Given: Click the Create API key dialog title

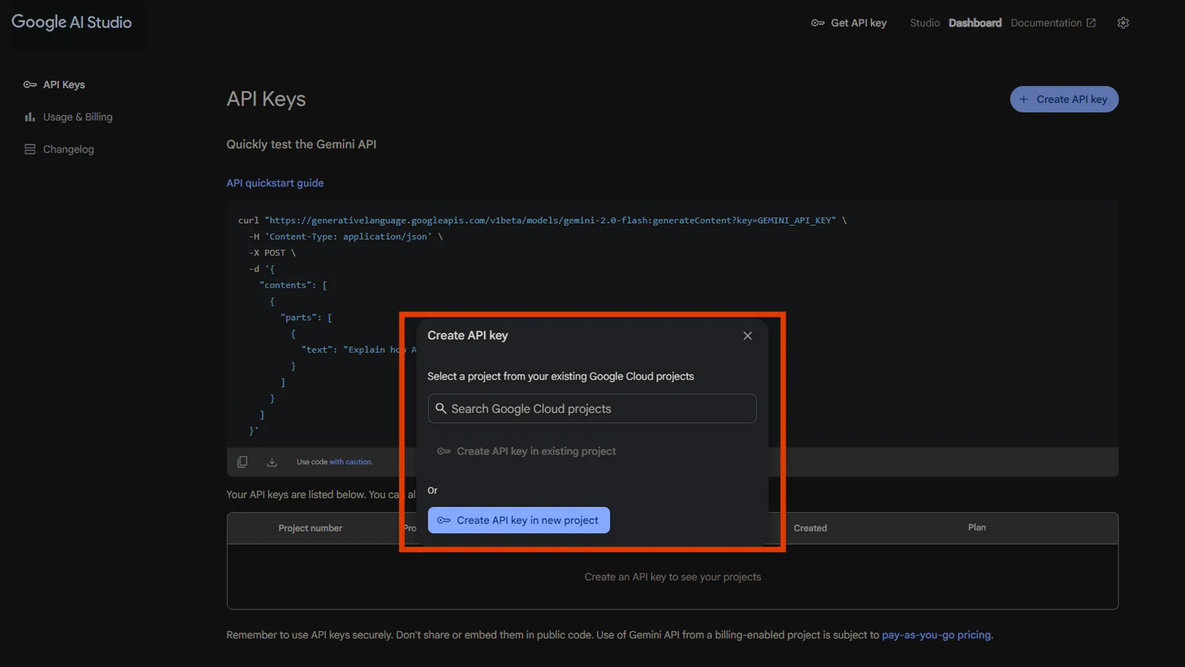Looking at the screenshot, I should pyautogui.click(x=467, y=335).
